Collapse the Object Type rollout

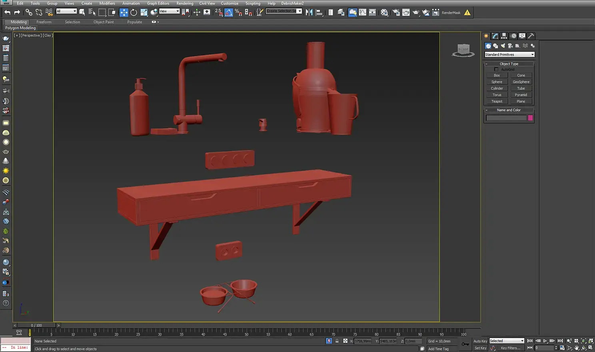(x=509, y=64)
